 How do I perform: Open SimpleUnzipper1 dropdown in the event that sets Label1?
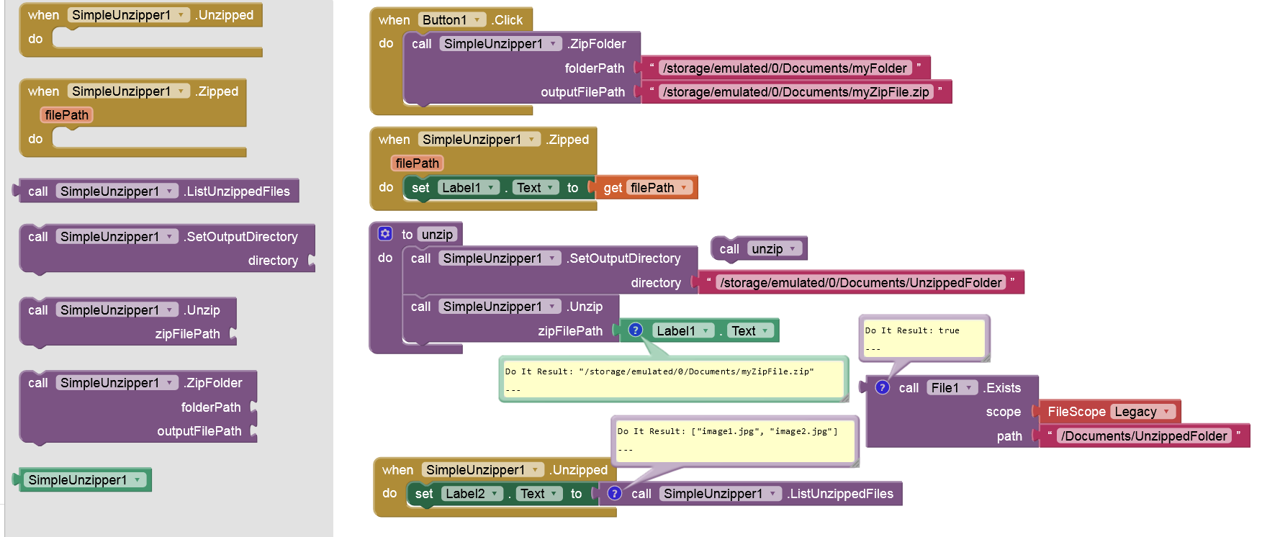(x=479, y=140)
